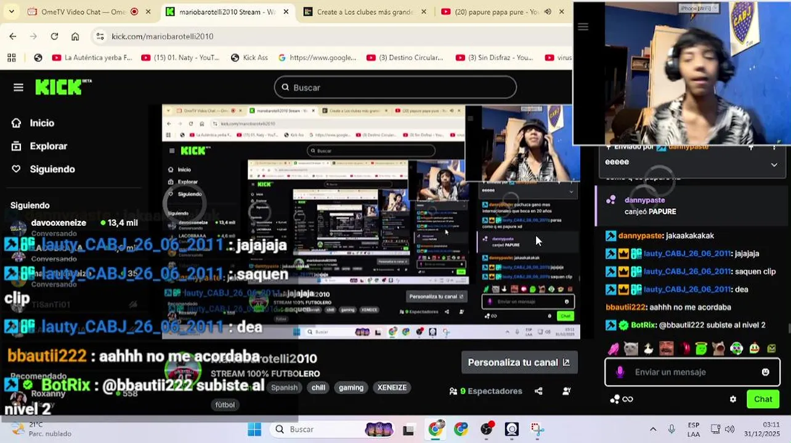This screenshot has height=443, width=791.
Task: Open Snipping Tool from the taskbar
Action: coord(537,429)
